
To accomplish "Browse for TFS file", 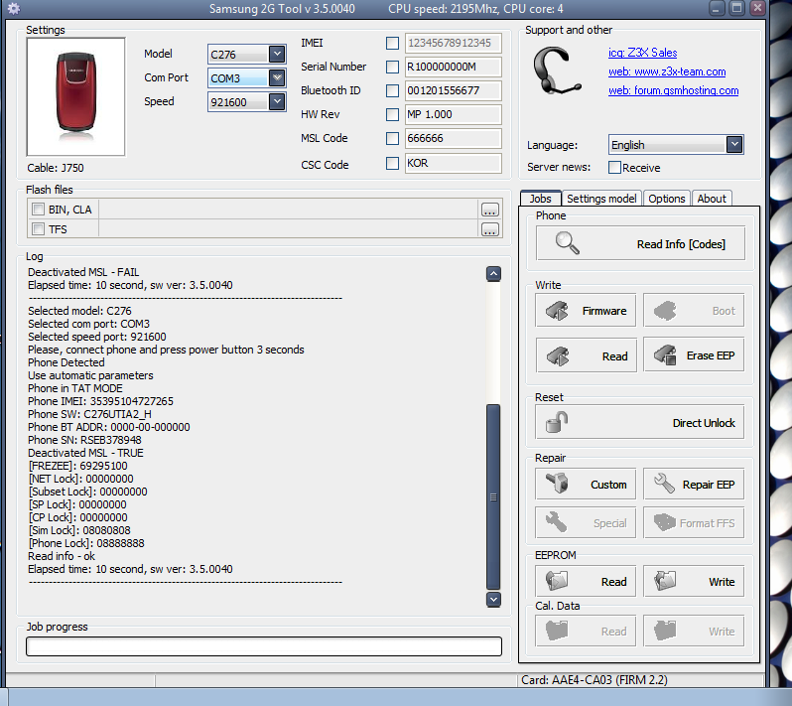I will click(490, 229).
